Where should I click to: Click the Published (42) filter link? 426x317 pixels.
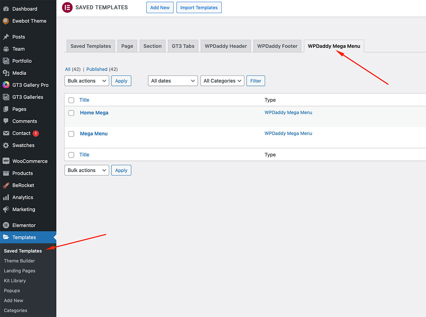(x=102, y=69)
